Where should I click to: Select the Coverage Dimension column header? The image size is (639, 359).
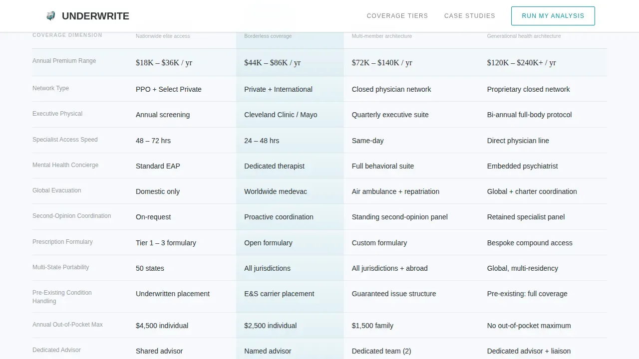(67, 35)
